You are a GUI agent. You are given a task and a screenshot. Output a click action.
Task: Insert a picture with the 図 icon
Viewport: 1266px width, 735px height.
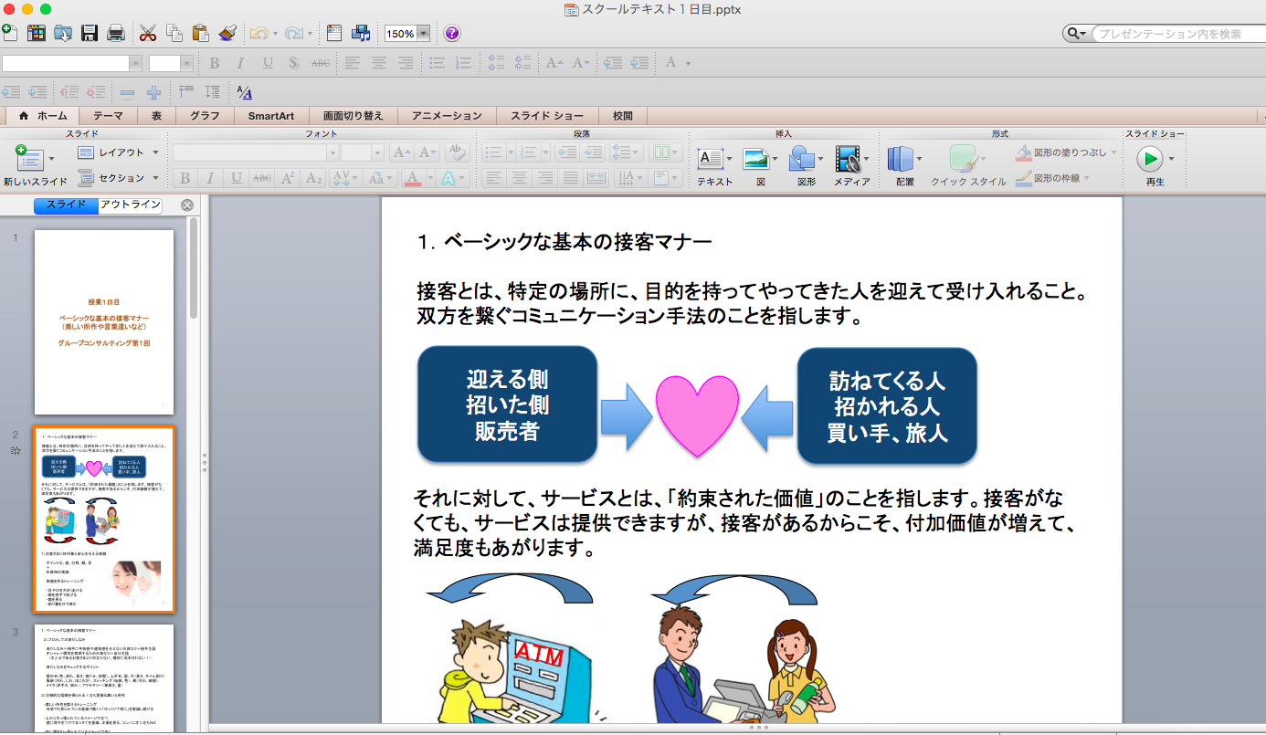754,159
